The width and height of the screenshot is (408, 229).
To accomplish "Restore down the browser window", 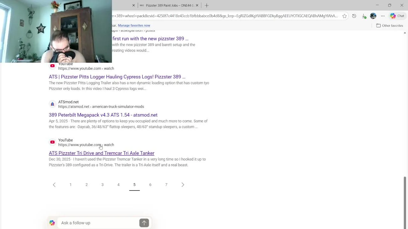I will (390, 5).
